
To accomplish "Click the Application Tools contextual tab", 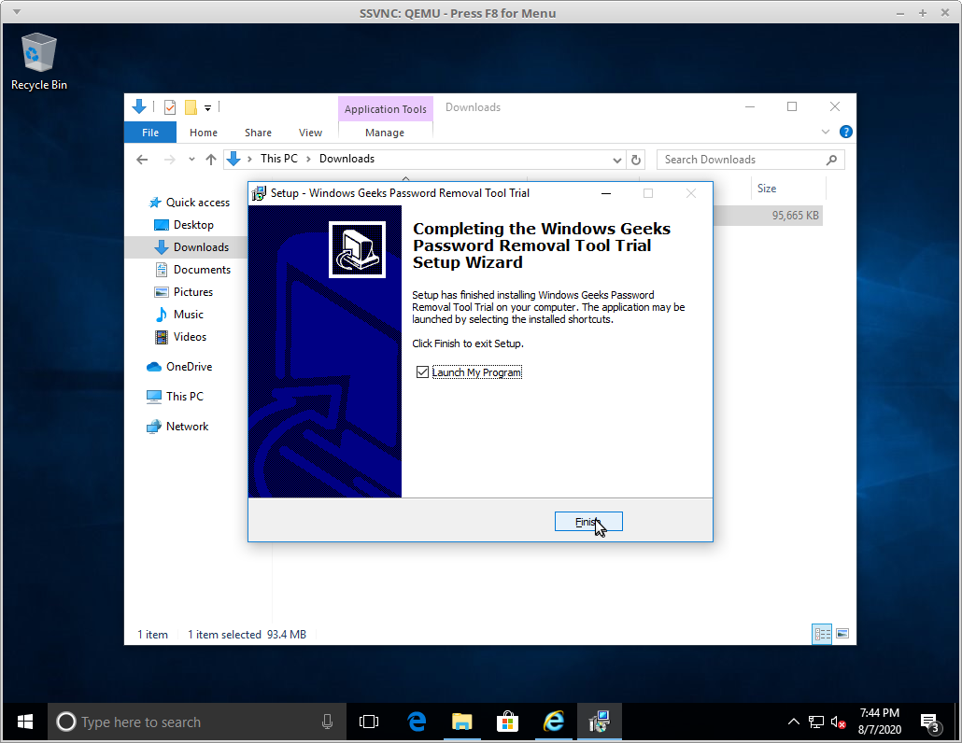I will point(386,109).
